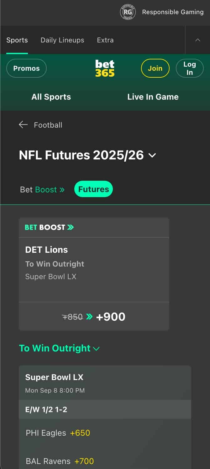The height and width of the screenshot is (469, 210).
Task: Collapse the top navigation with the up chevron
Action: [198, 40]
